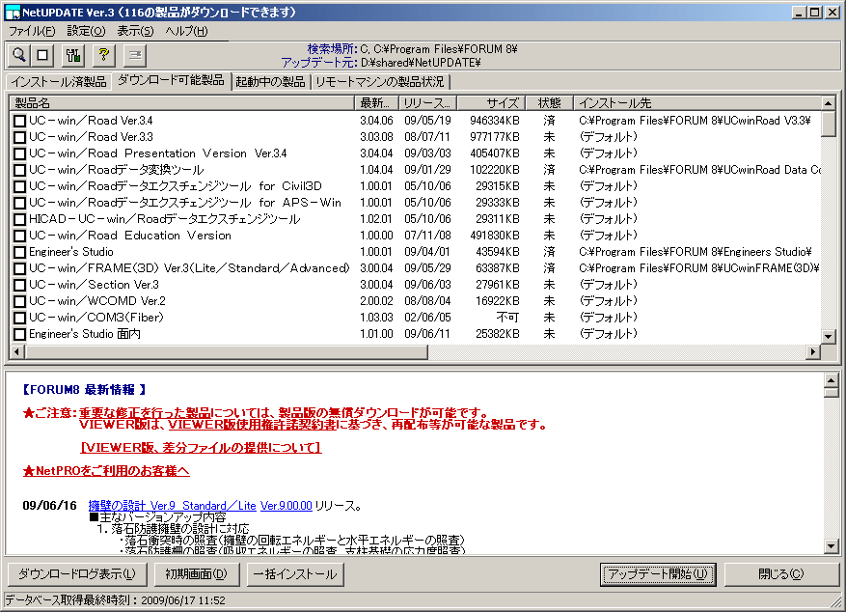Click the product list vertical scrollbar thumb
Screen dimensions: 846x612
click(x=829, y=124)
